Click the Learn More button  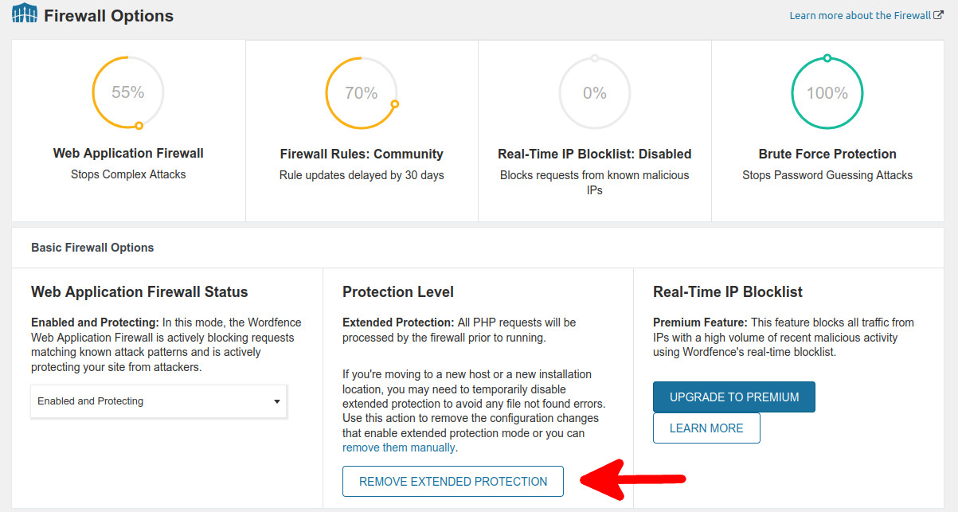coord(706,428)
